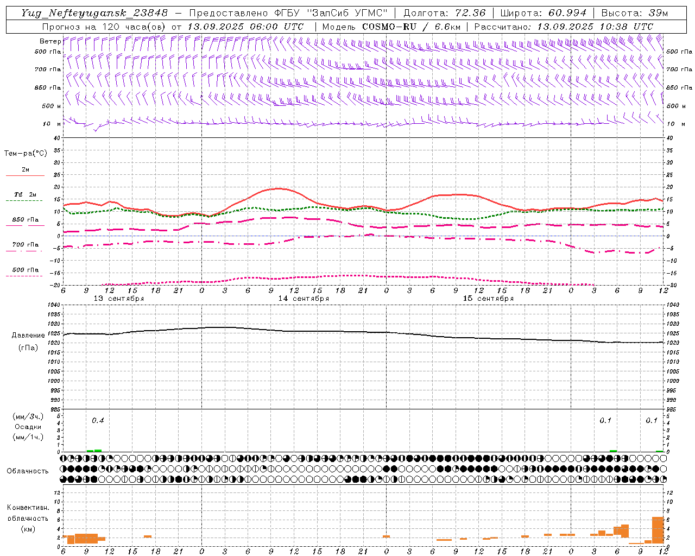Screen dimensions: 695x556
Task: Click the 'Td 2м' dew point legend entry
Action: (x=25, y=194)
